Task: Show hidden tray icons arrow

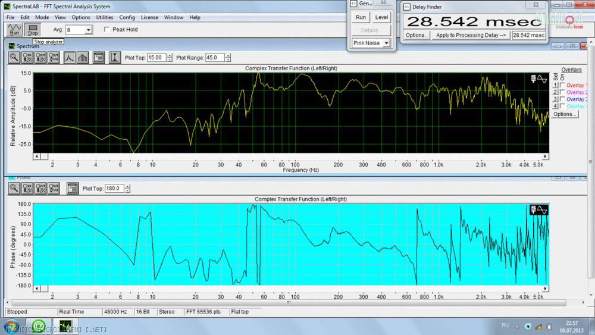Action: click(517, 327)
